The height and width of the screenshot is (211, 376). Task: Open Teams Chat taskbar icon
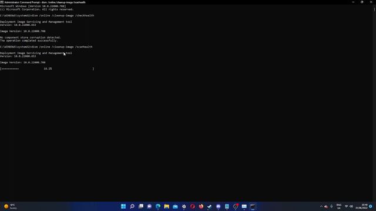pos(149,206)
